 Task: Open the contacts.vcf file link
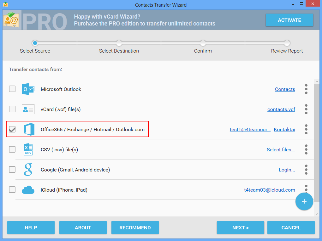point(281,109)
